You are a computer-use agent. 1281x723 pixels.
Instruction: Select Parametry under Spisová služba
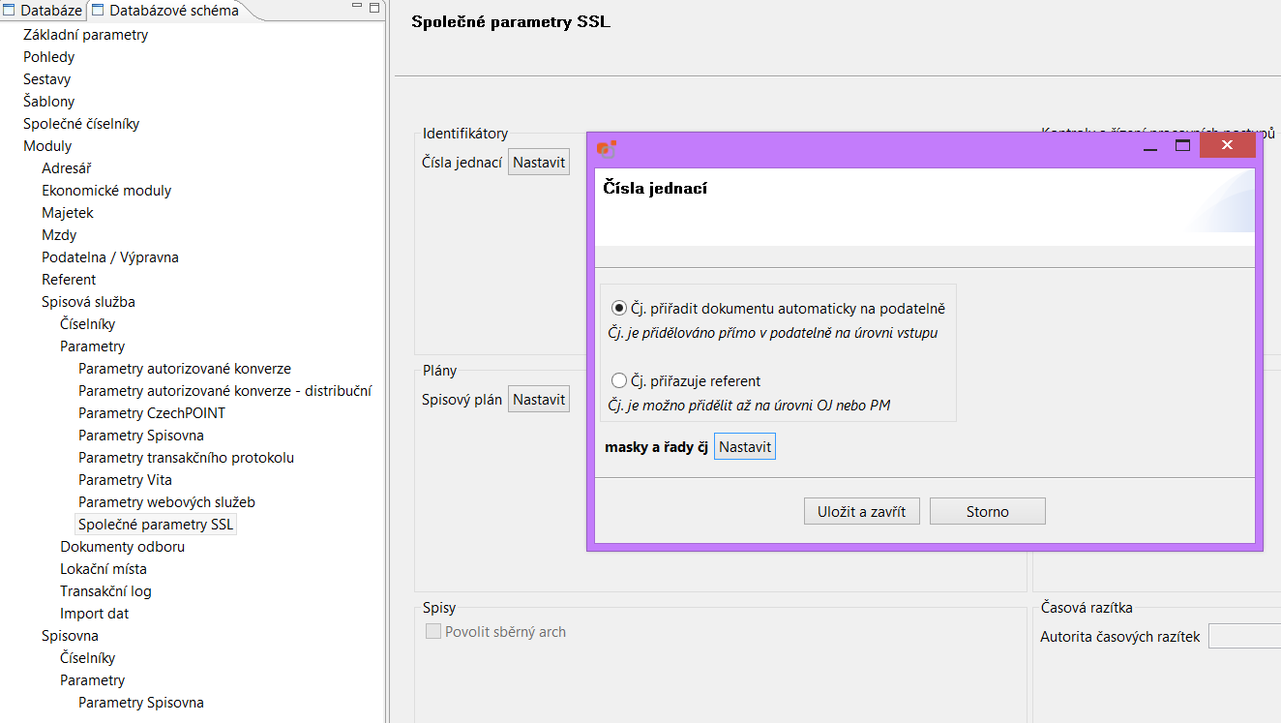pyautogui.click(x=92, y=346)
